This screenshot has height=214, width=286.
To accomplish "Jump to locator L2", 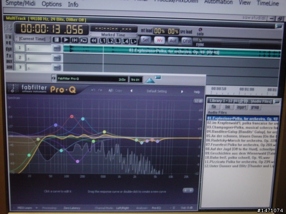I will (110, 41).
